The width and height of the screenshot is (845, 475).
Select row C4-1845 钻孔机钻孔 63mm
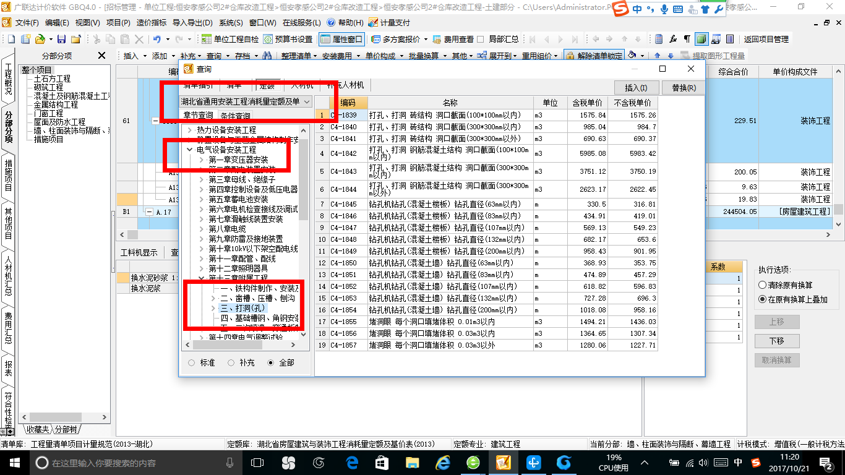tap(486, 204)
